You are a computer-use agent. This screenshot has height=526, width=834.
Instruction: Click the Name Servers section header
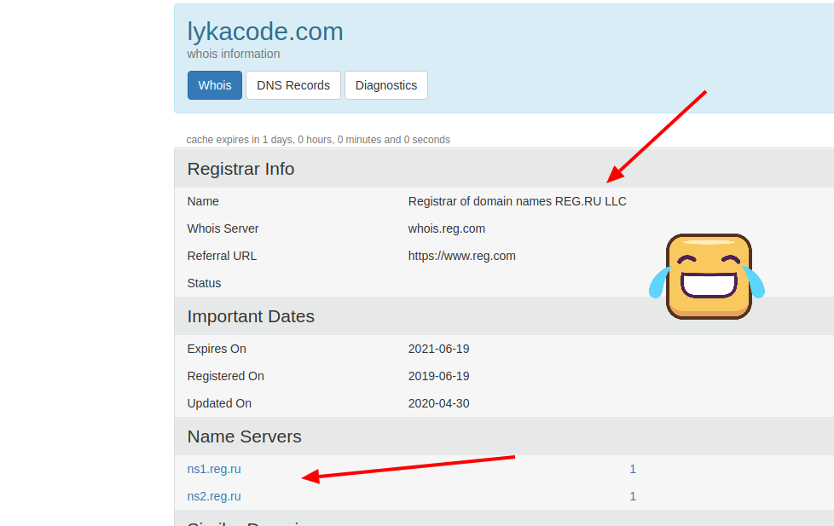click(x=244, y=436)
